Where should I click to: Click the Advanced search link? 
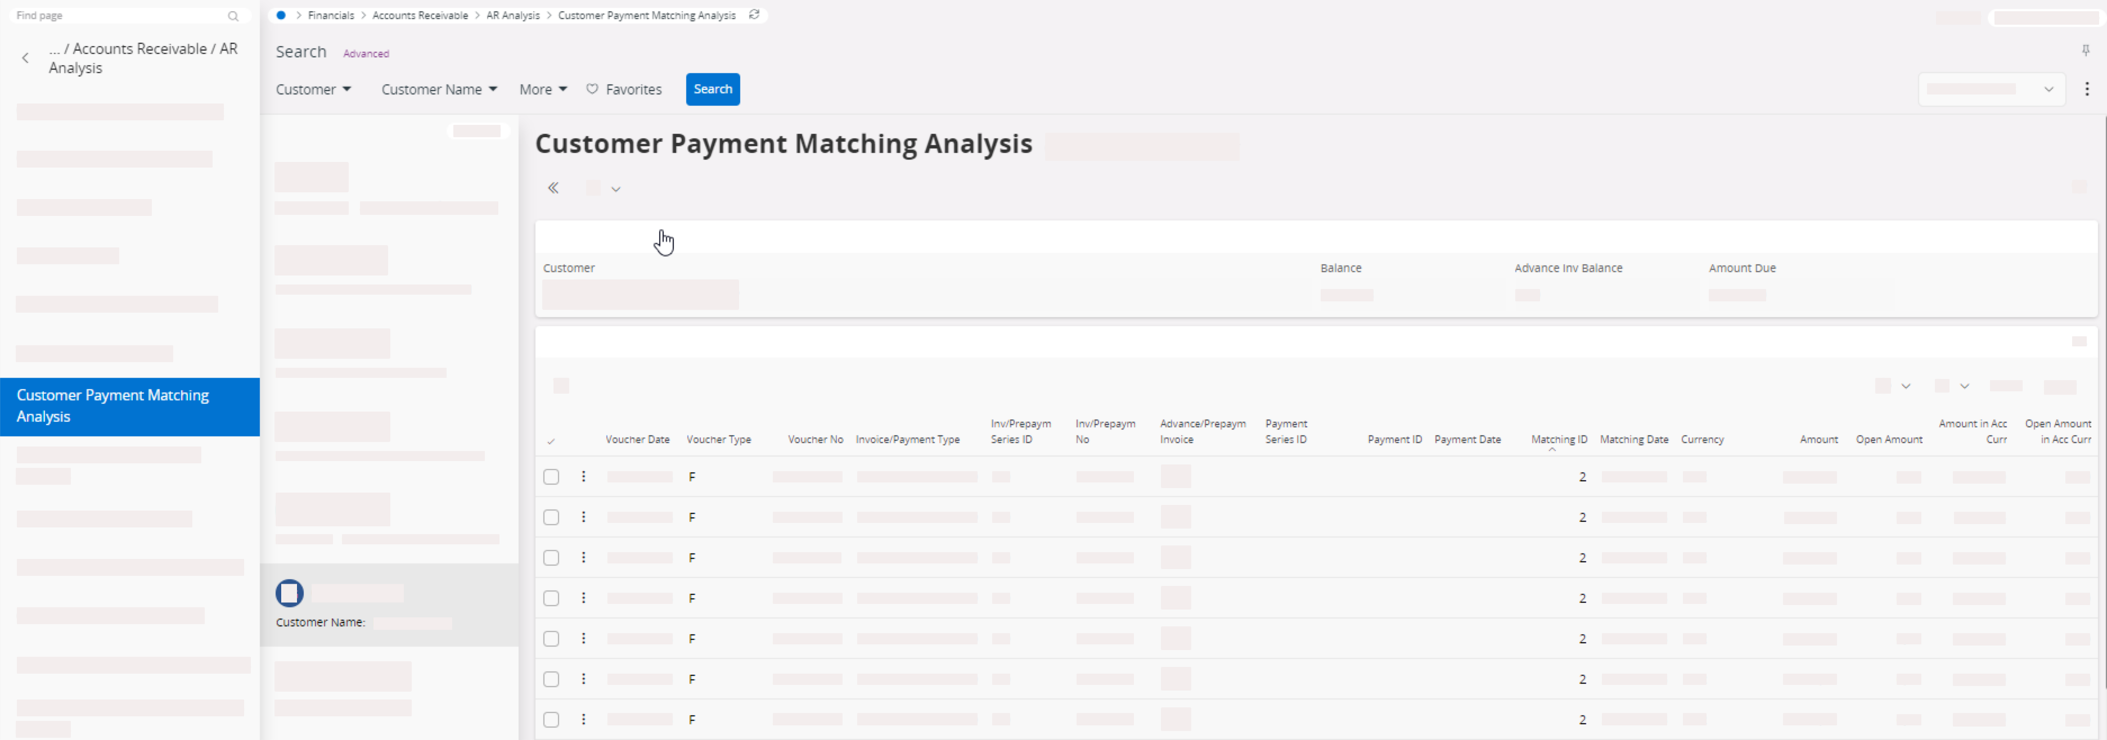(x=366, y=54)
